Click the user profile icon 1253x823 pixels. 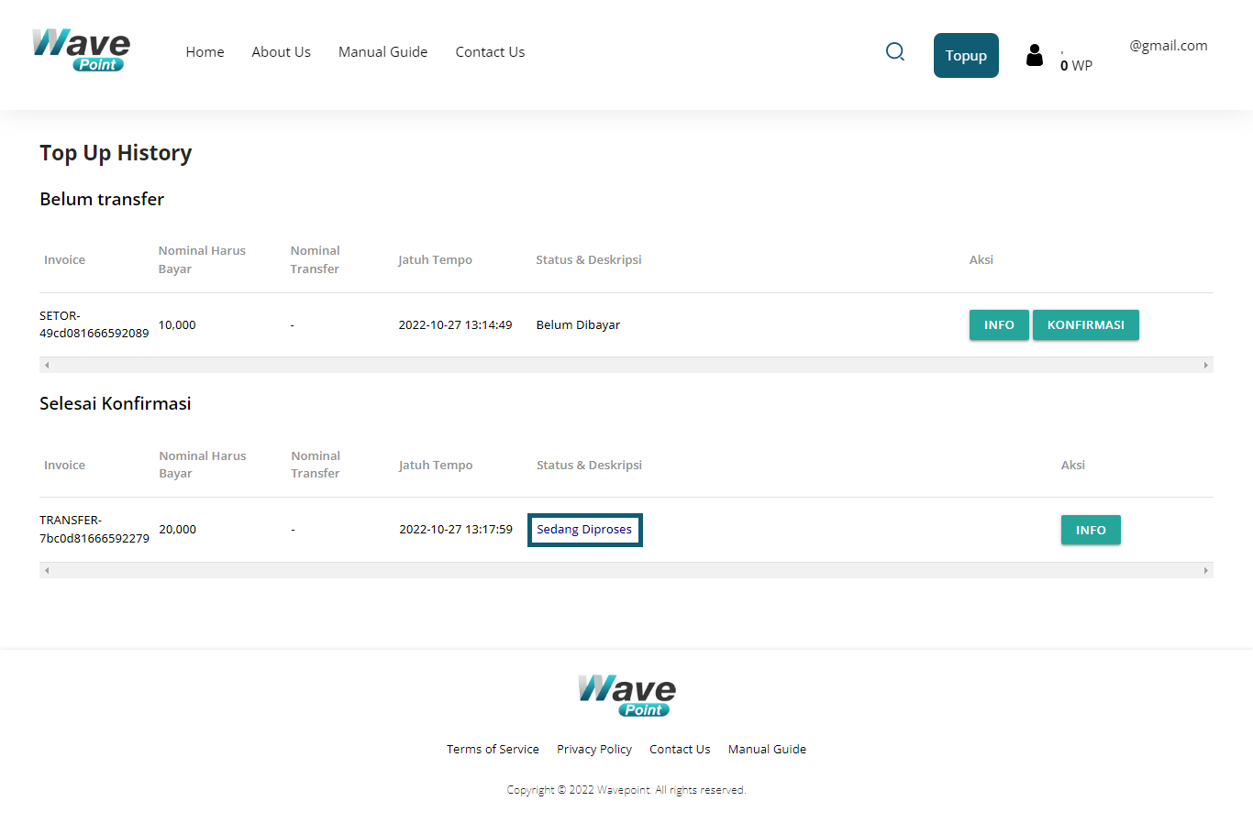coord(1035,56)
